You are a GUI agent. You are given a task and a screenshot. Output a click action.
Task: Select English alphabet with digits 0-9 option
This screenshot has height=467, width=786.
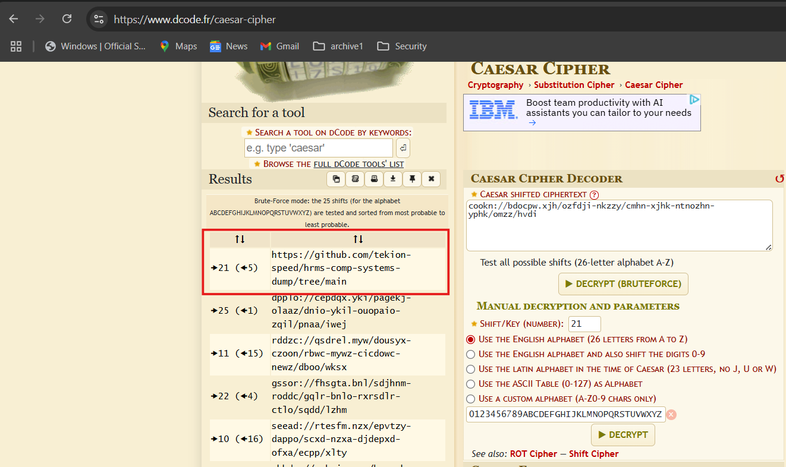pyautogui.click(x=471, y=354)
